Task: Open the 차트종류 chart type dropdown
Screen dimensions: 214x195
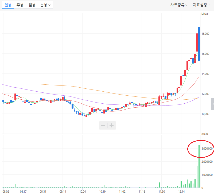Action: click(x=179, y=5)
